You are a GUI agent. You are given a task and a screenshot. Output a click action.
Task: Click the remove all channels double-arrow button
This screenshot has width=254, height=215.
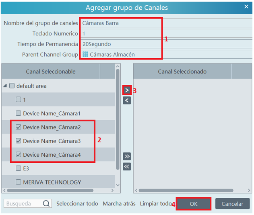tap(127, 166)
